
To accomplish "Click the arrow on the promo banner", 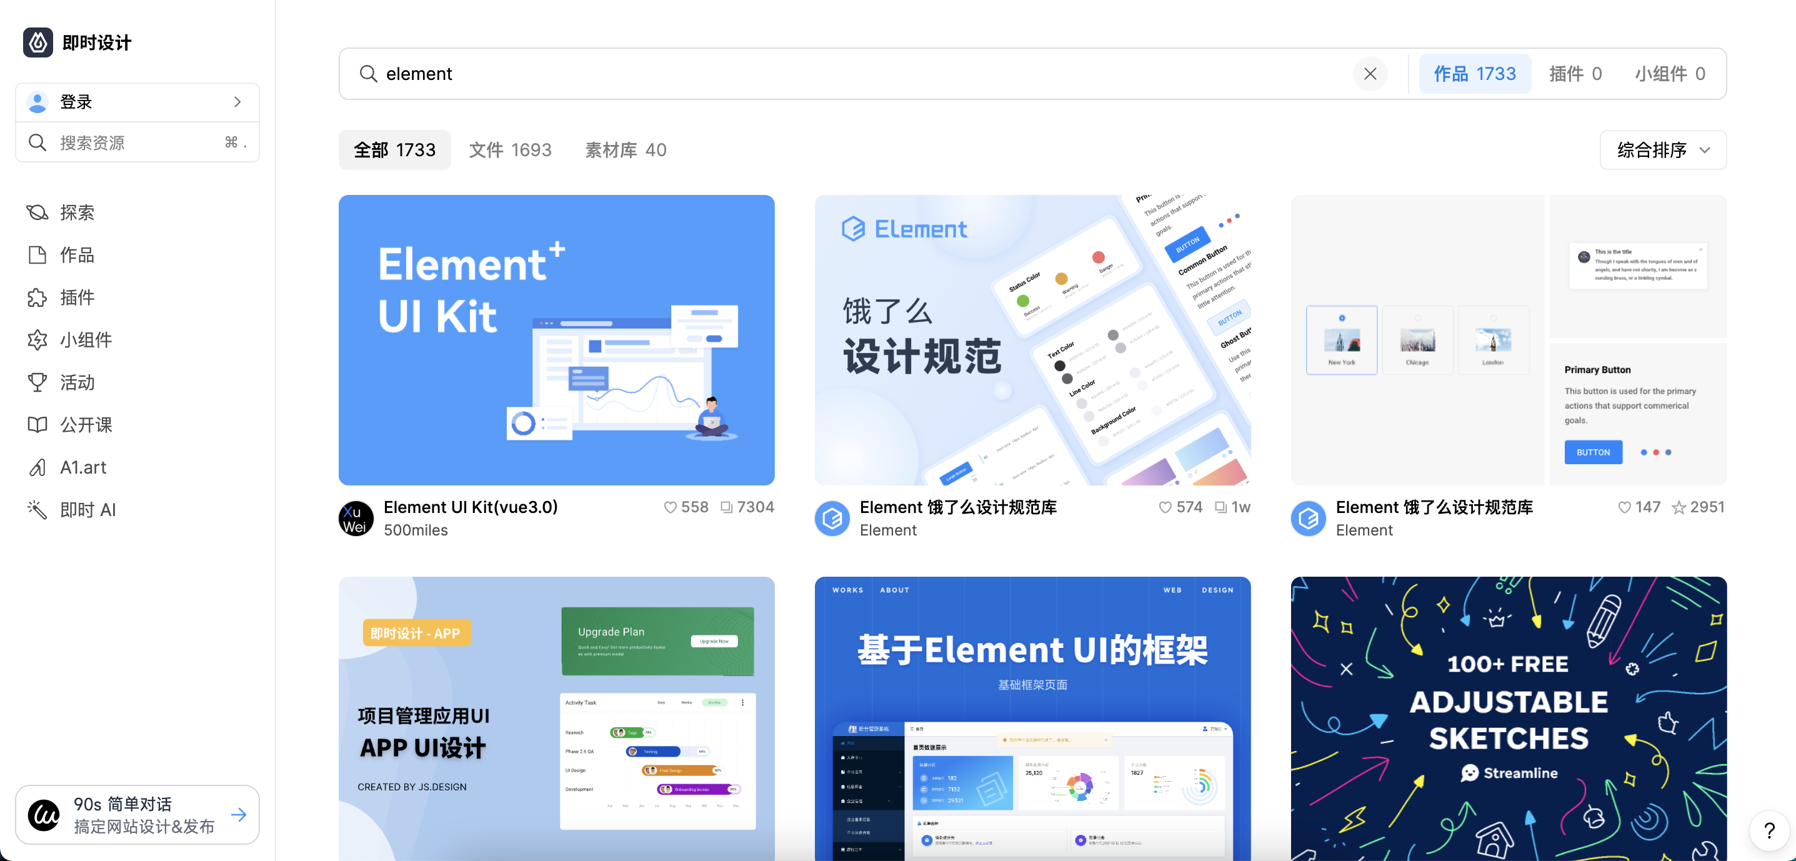I will click(239, 814).
